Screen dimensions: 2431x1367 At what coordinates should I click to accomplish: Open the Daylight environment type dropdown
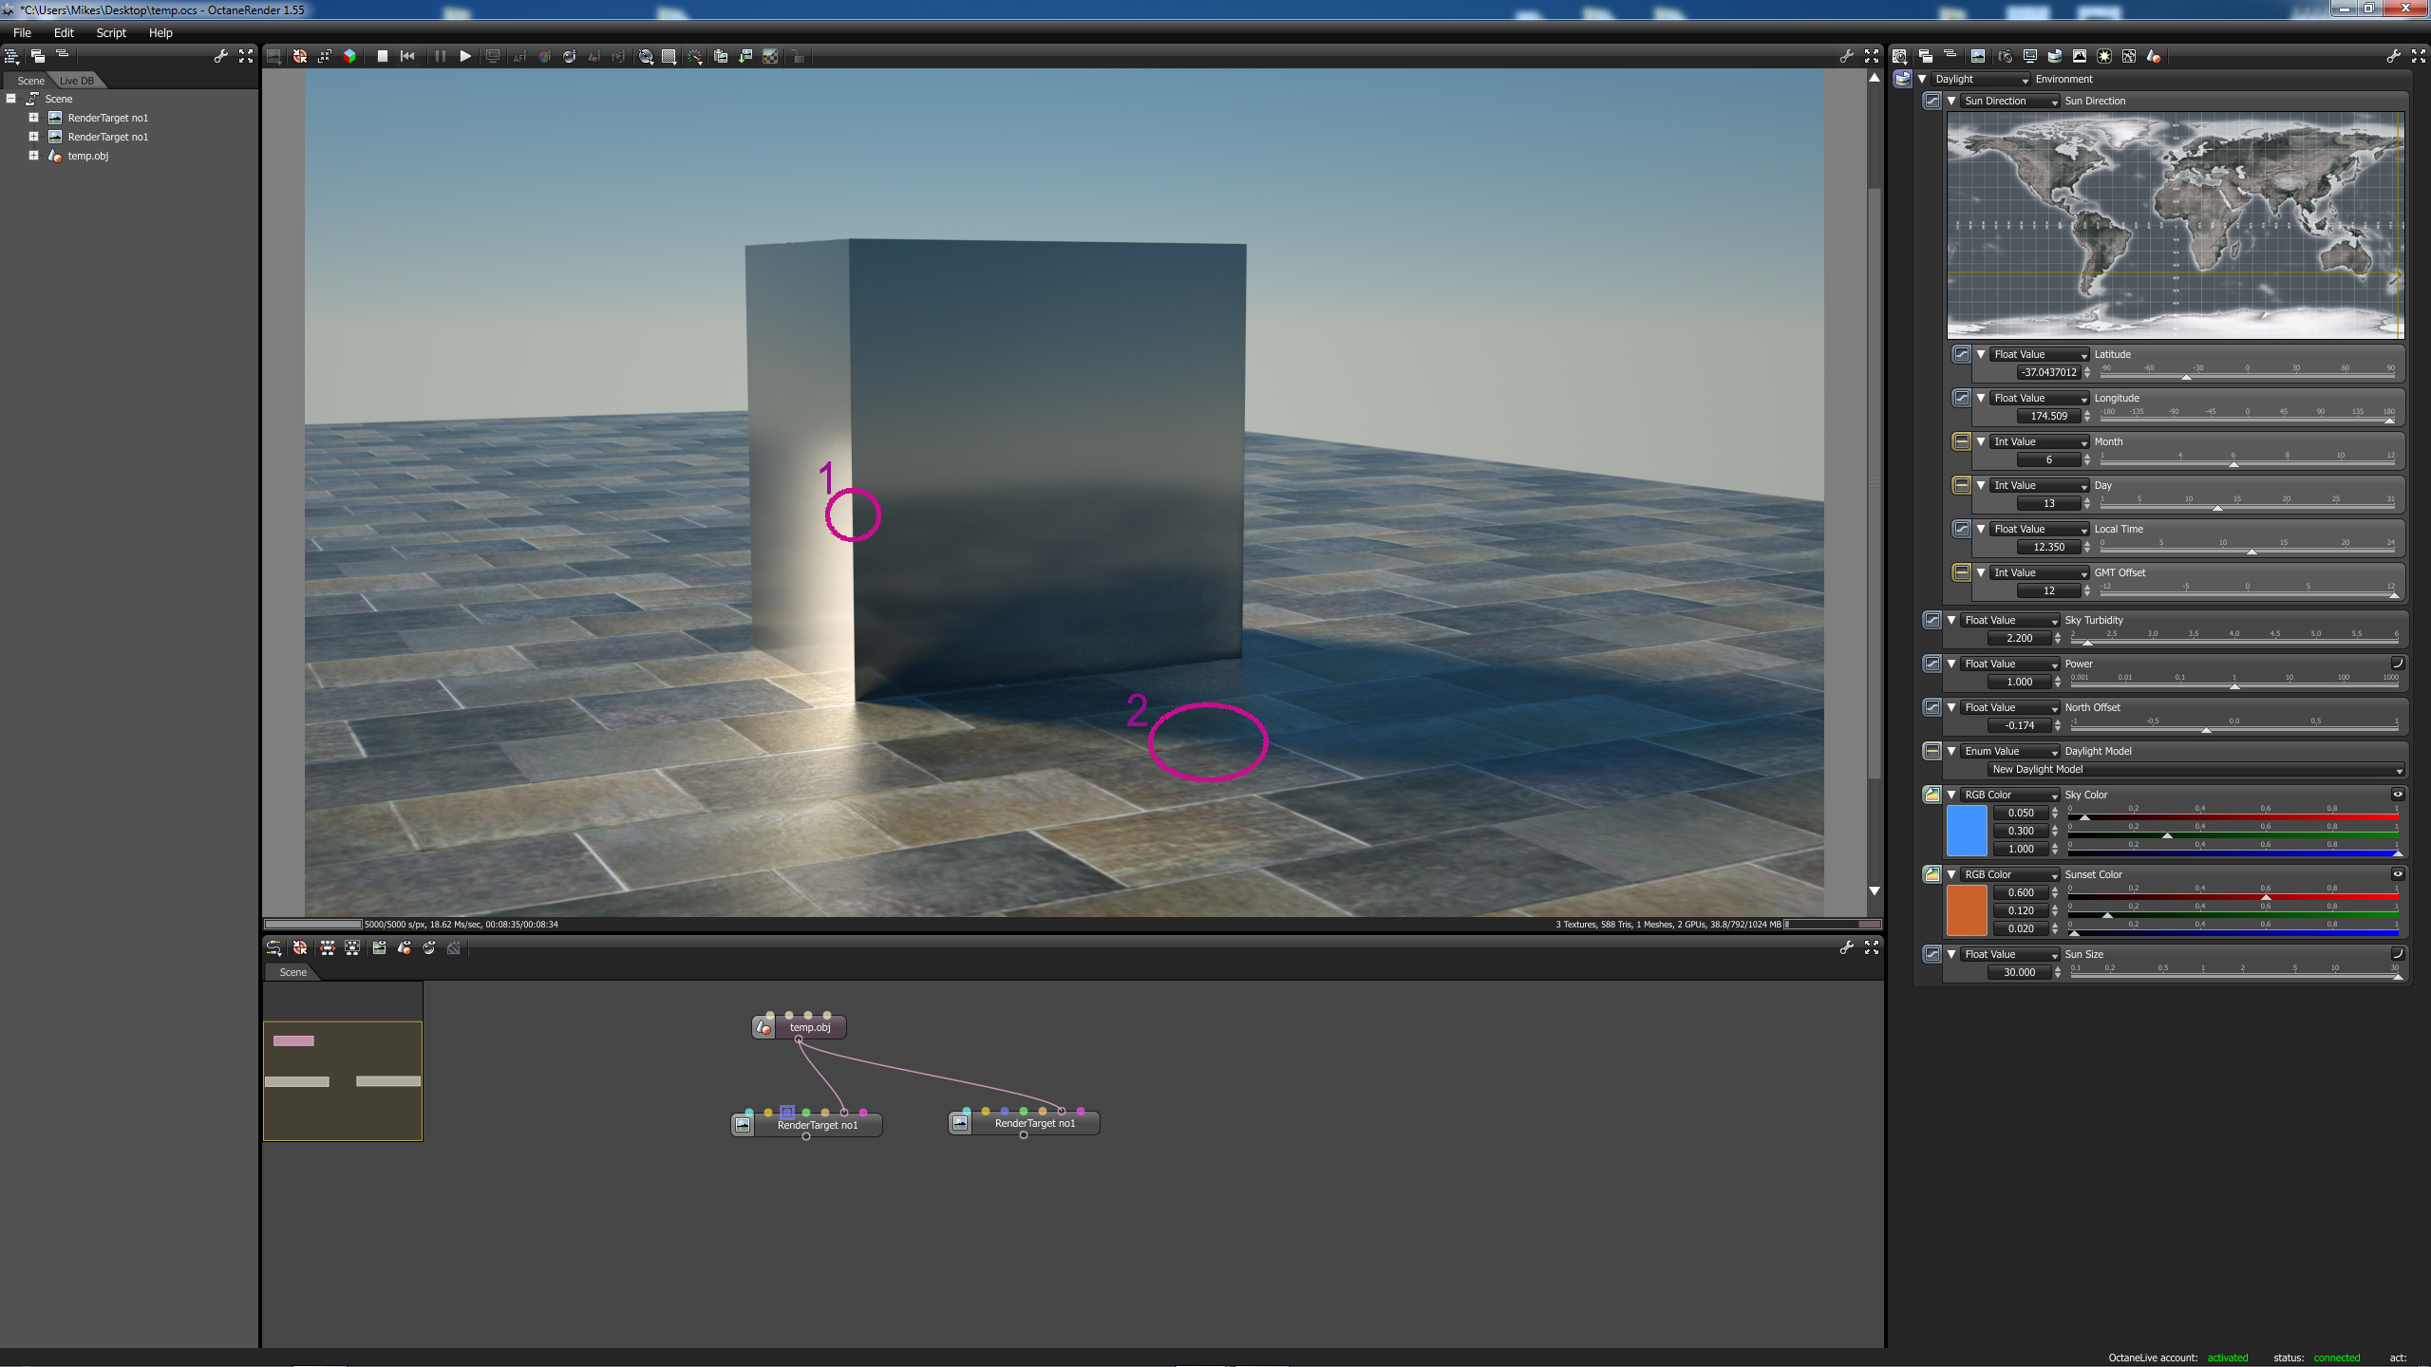click(x=1980, y=80)
